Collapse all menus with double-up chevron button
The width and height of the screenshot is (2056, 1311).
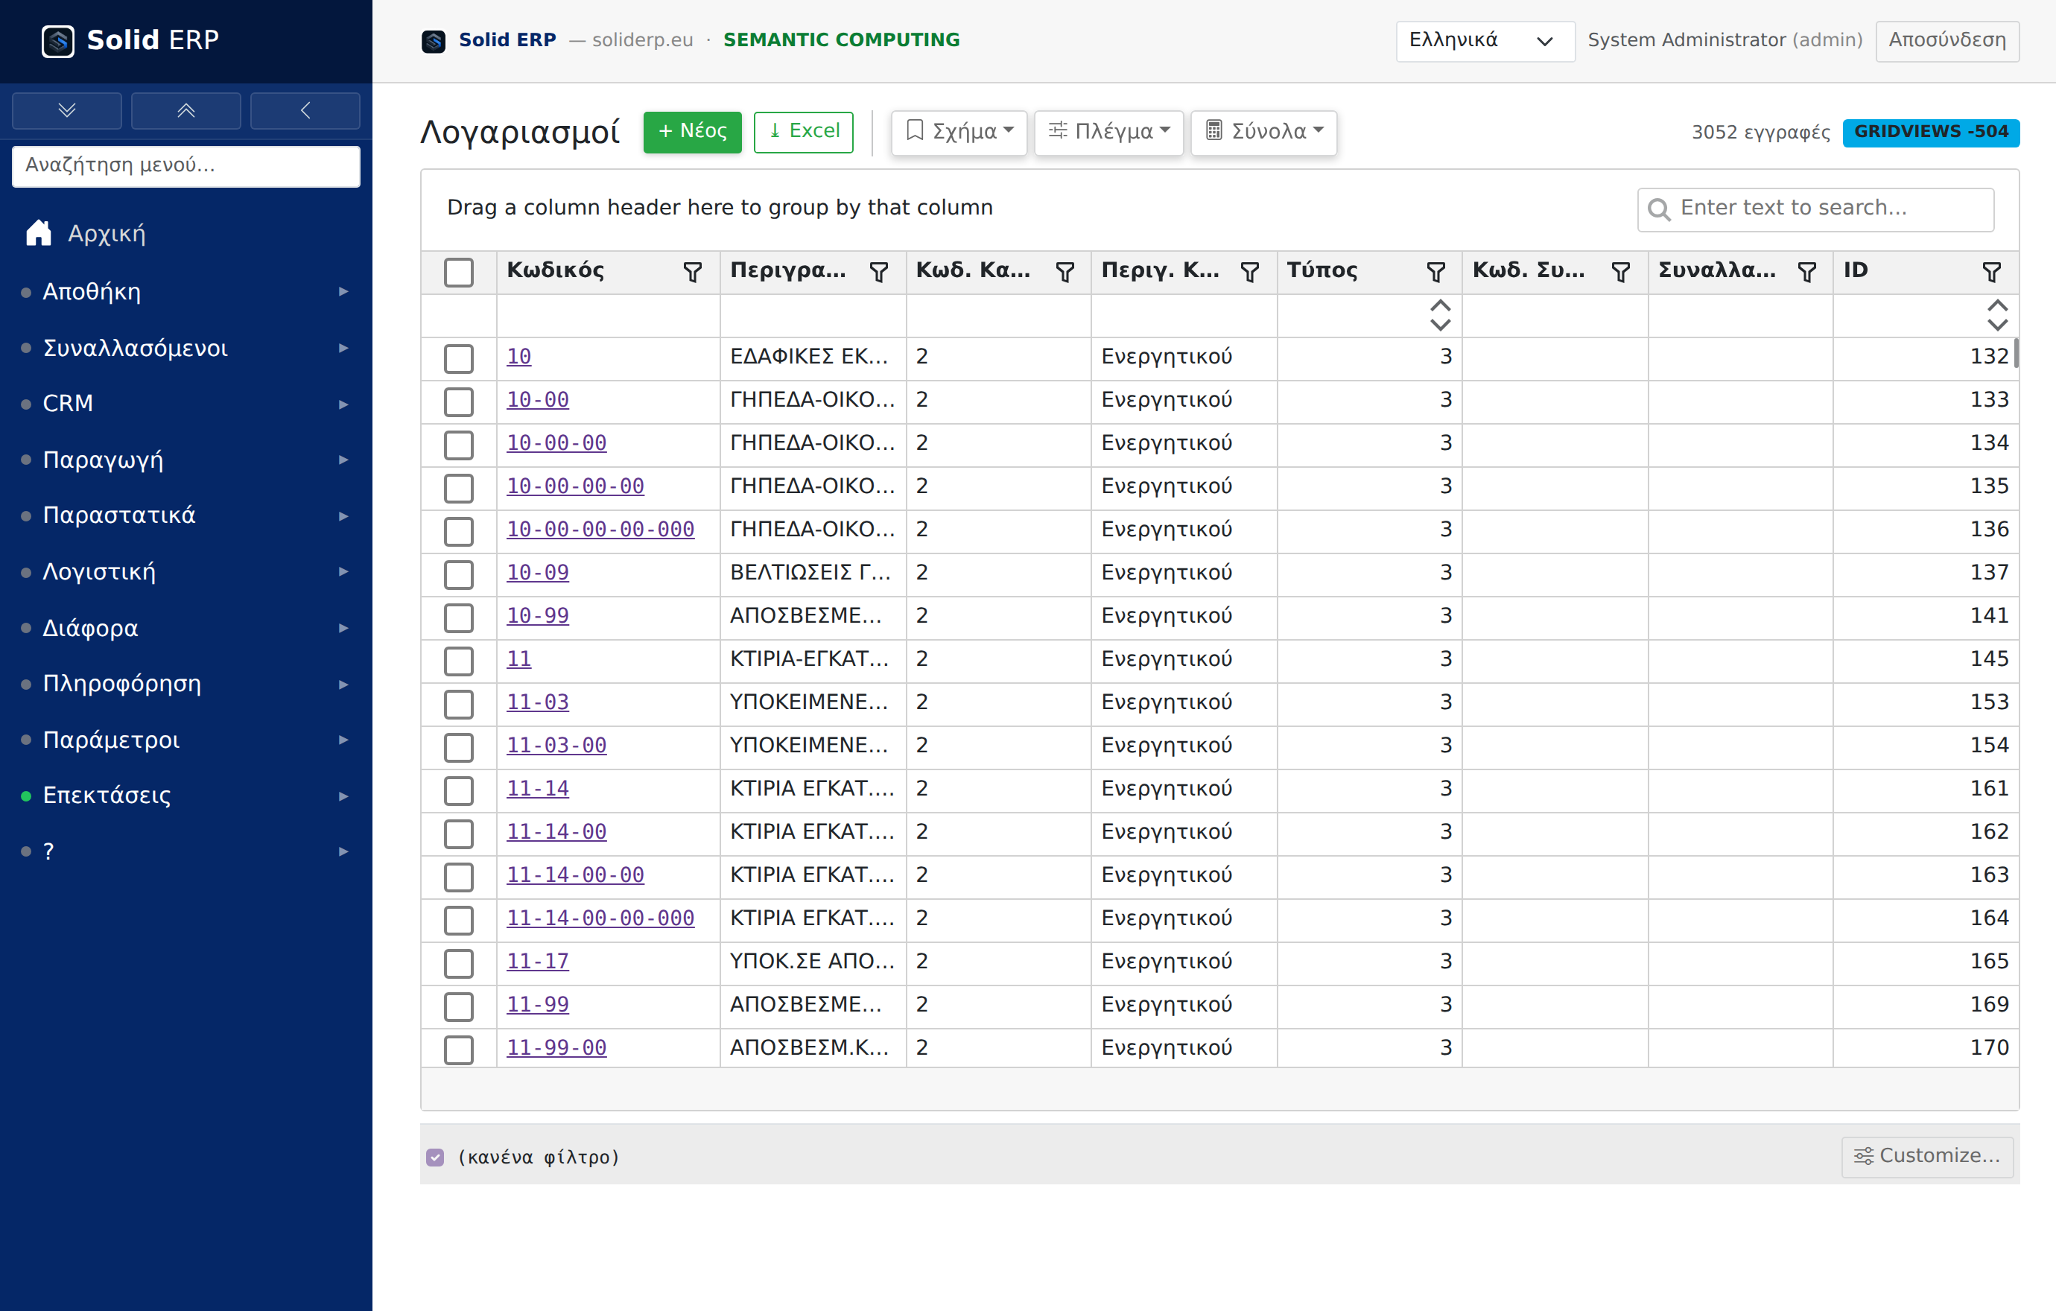pyautogui.click(x=186, y=111)
